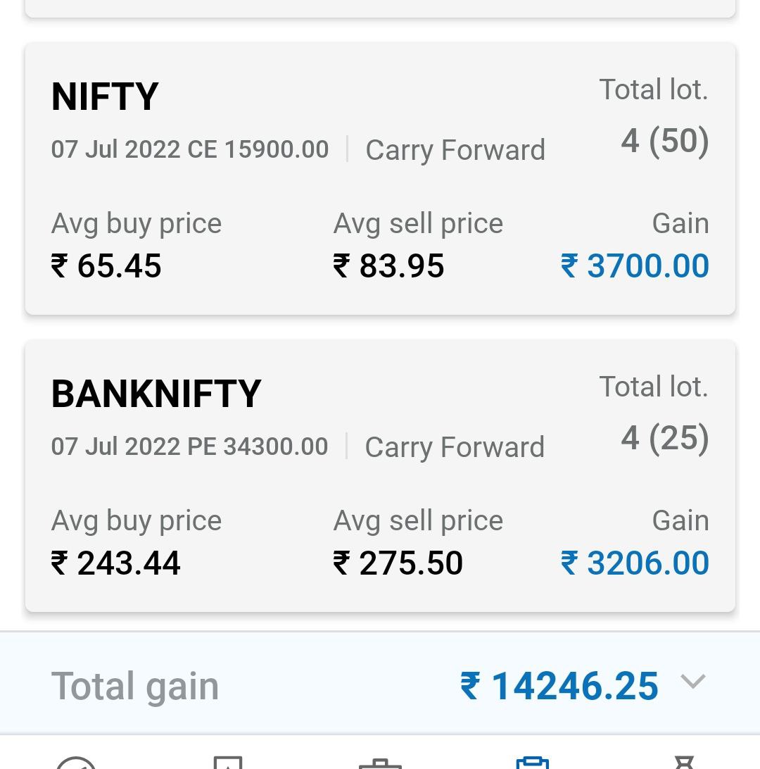Screen dimensions: 760x769
Task: Tap the square watchlist icon in bottom navigation
Action: [228, 763]
